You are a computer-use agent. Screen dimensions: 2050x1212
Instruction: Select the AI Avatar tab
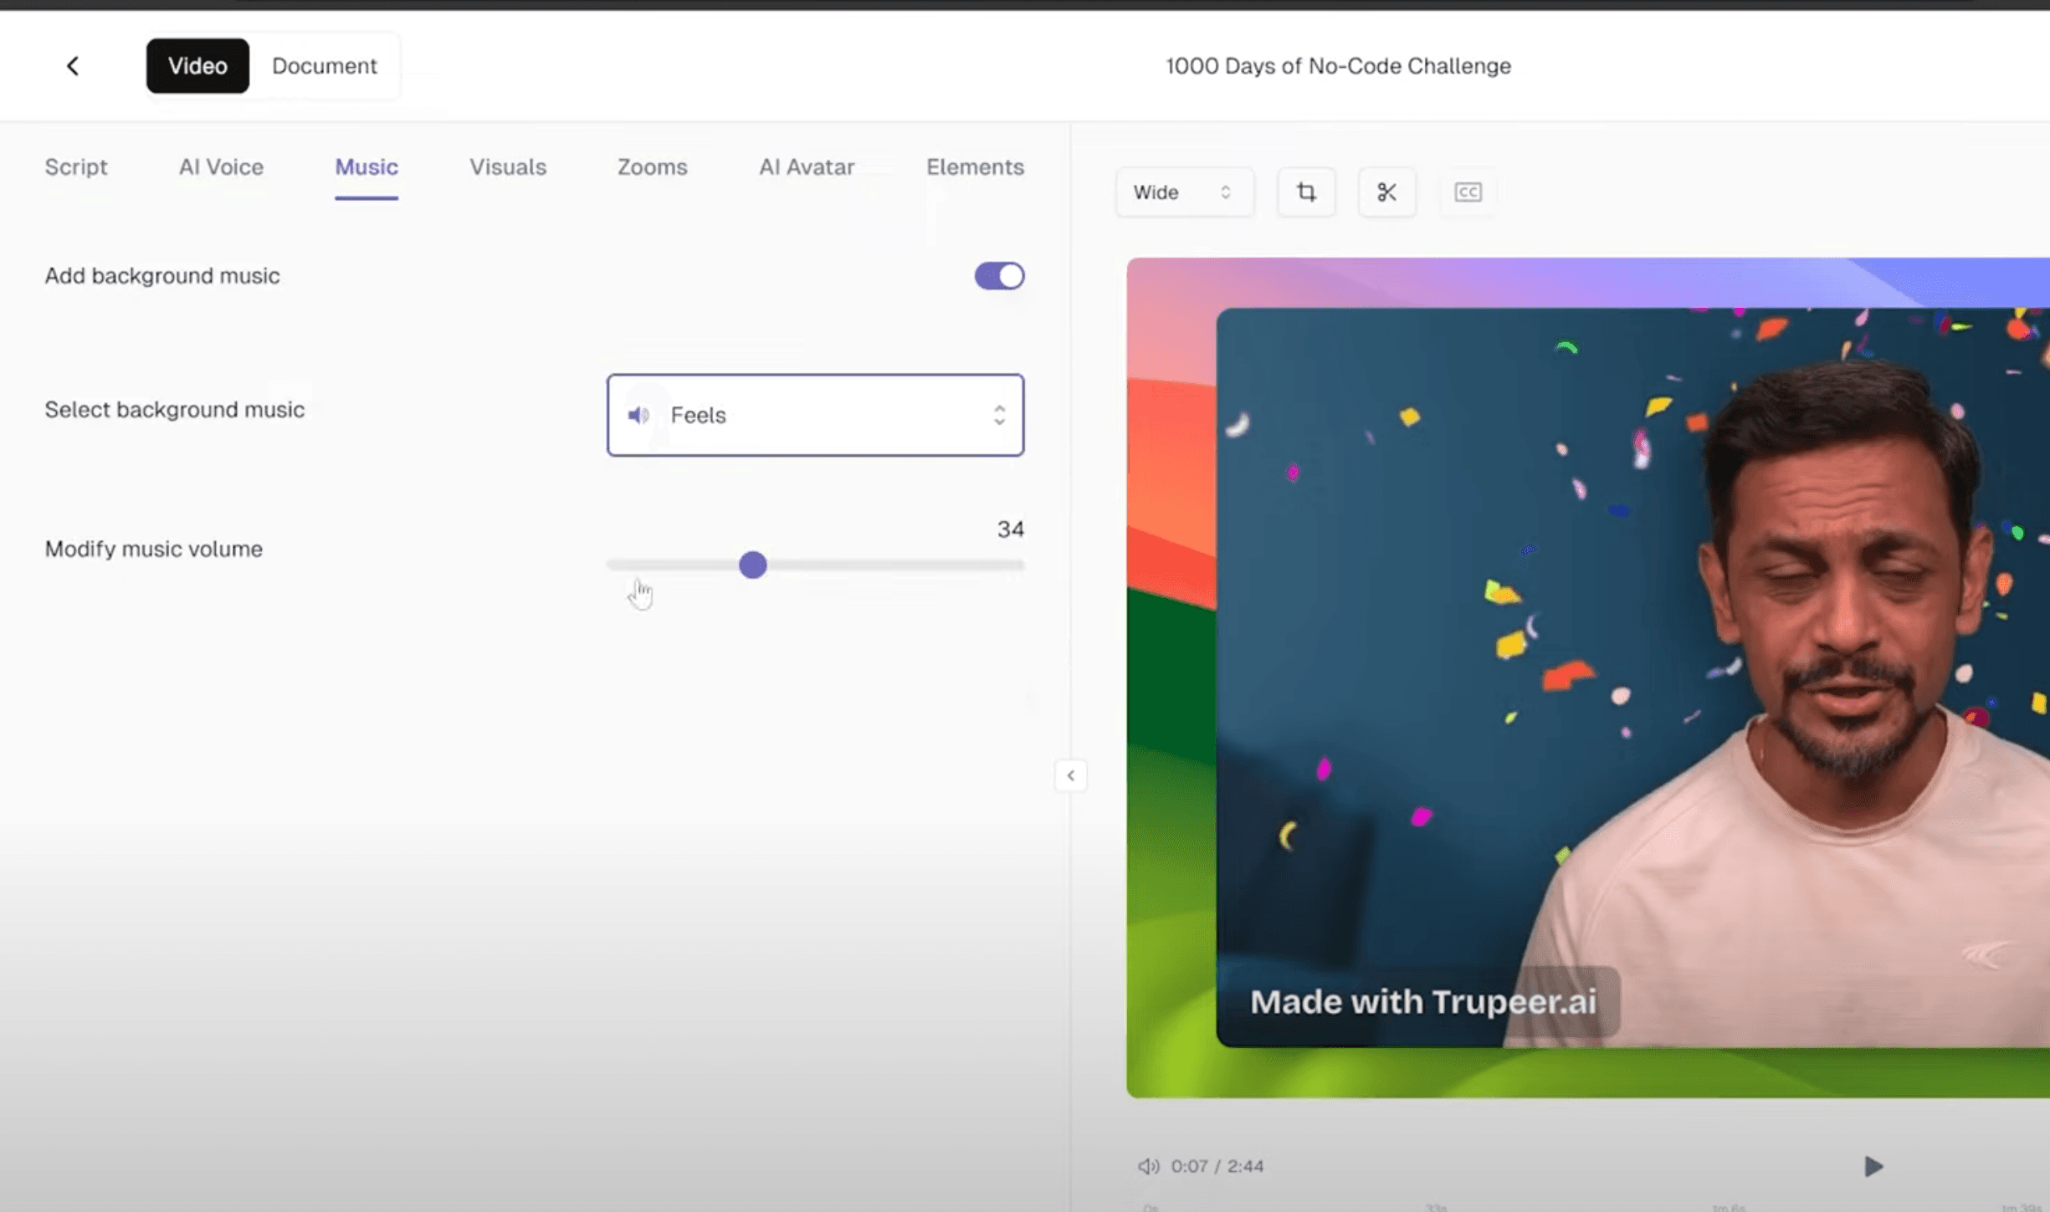coord(806,167)
